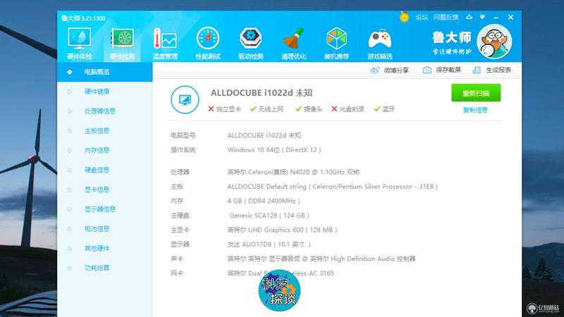This screenshot has width=564, height=317.
Task: Select 电脑概览 in sidebar
Action: coord(104,72)
